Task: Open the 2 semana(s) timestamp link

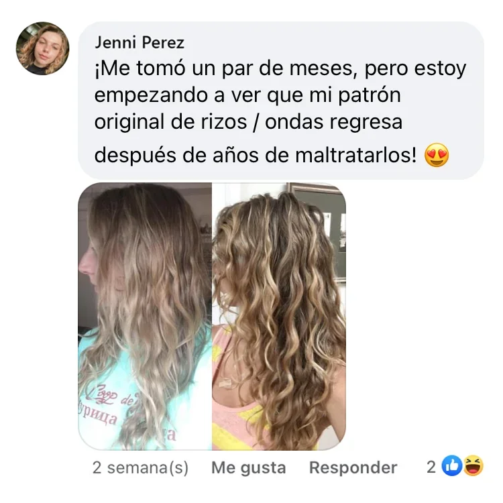Action: pyautogui.click(x=141, y=467)
